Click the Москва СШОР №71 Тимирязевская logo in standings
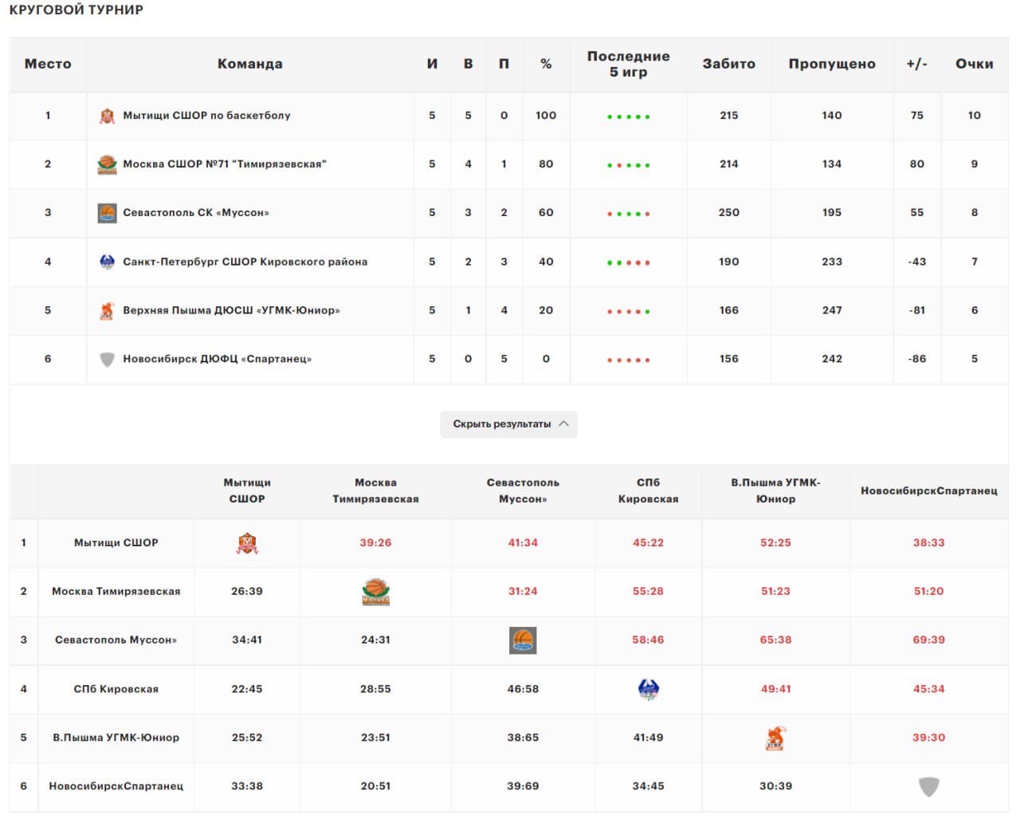The height and width of the screenshot is (819, 1020). 107,164
